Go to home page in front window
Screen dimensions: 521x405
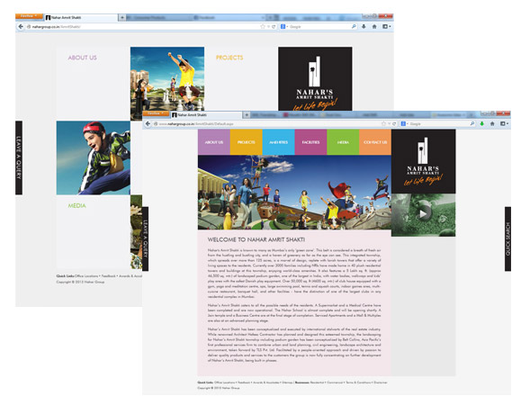[492, 123]
